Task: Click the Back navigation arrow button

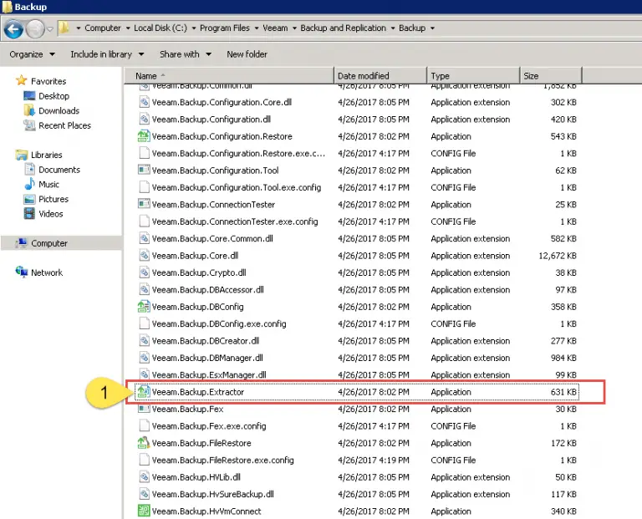Action: click(13, 29)
